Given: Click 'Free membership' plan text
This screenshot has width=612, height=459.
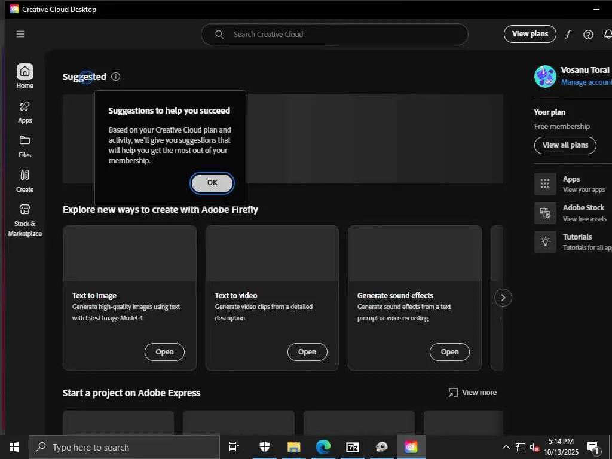Looking at the screenshot, I should 562,127.
